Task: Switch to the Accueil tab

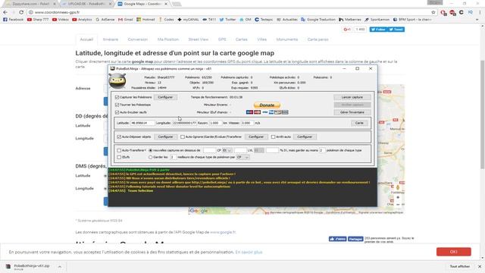Action: click(86, 39)
